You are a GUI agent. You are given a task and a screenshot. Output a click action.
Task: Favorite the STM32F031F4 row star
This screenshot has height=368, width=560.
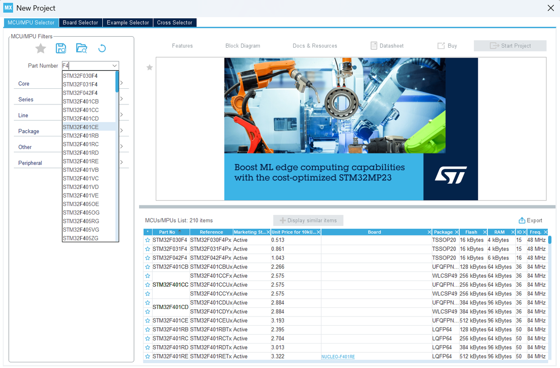[147, 249]
